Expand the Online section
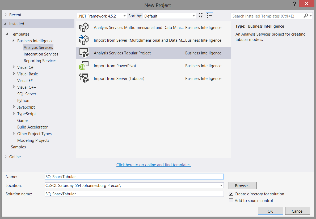 point(6,157)
